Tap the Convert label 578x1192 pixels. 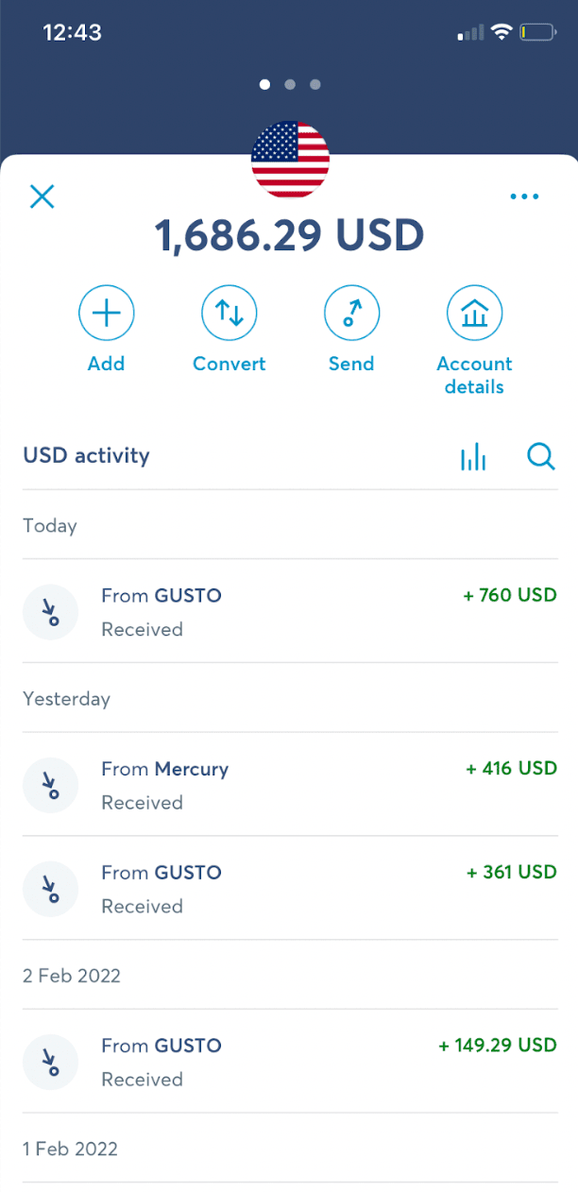pyautogui.click(x=229, y=365)
